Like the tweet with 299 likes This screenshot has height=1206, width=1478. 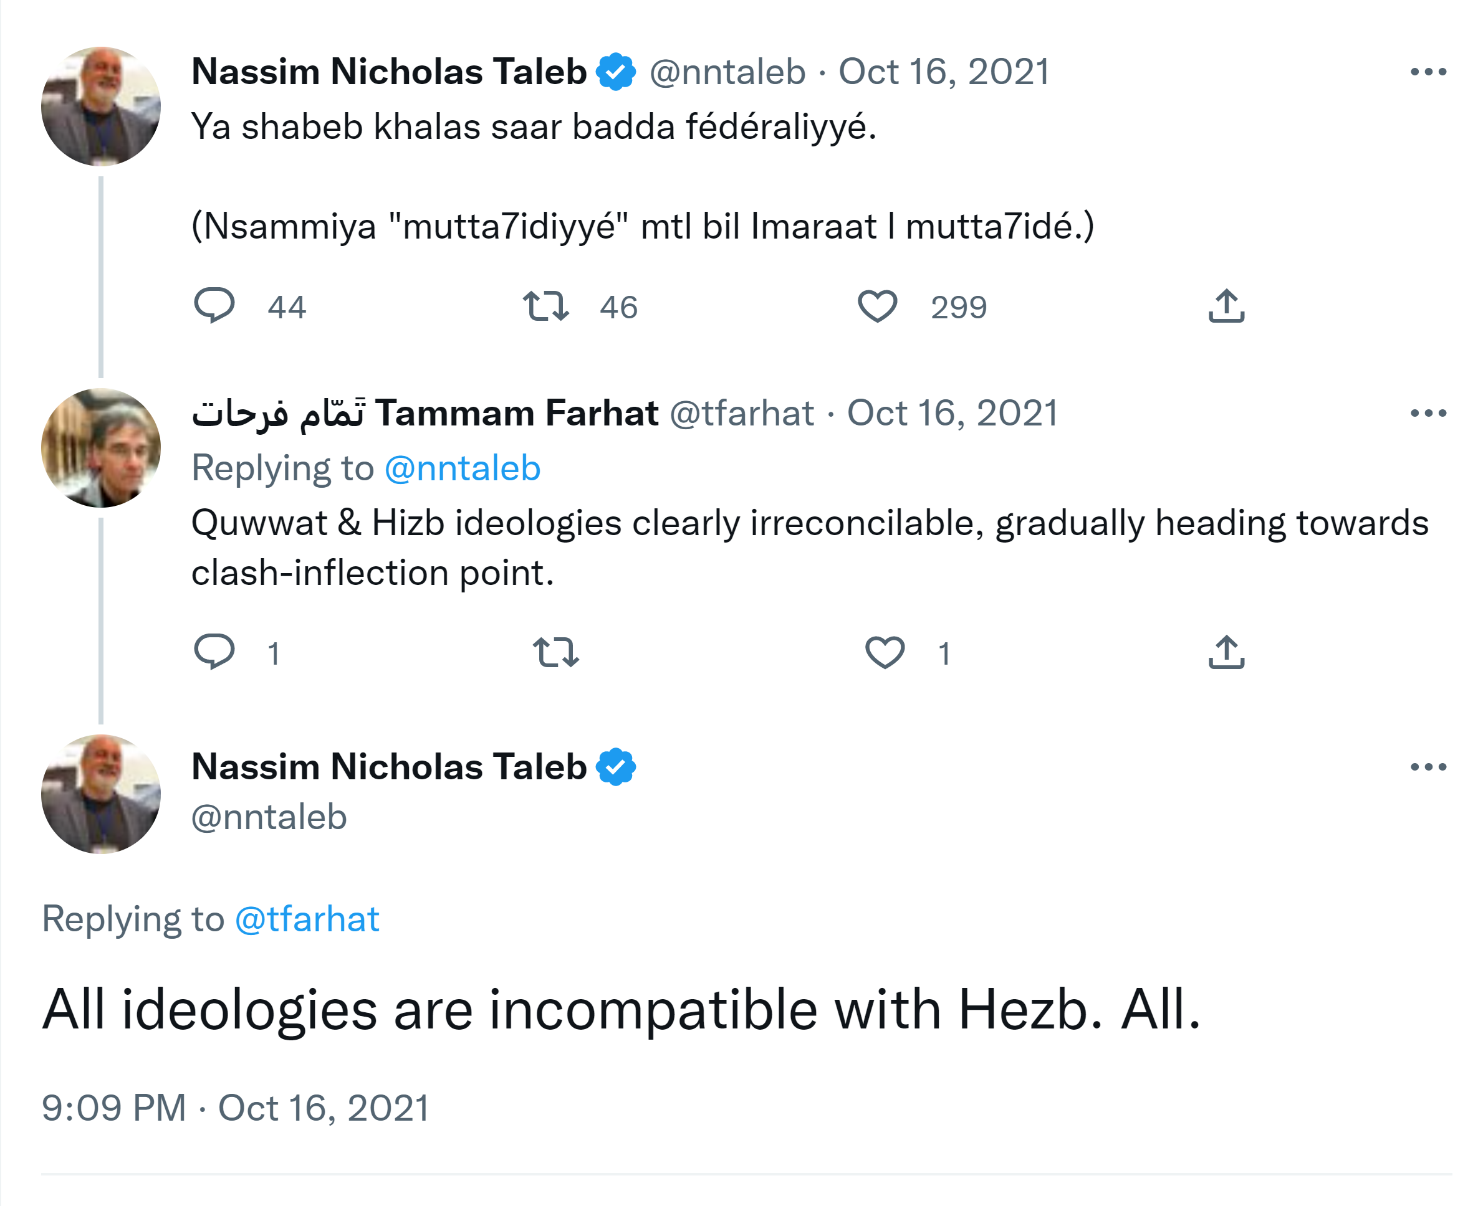[877, 306]
